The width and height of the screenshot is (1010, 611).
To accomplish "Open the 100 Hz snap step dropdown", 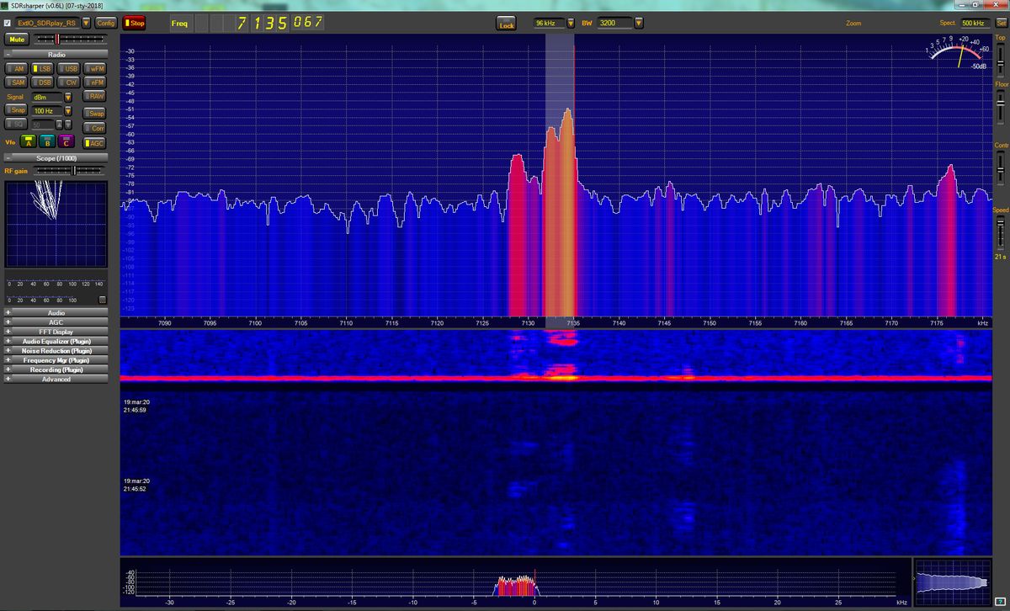I will click(68, 110).
